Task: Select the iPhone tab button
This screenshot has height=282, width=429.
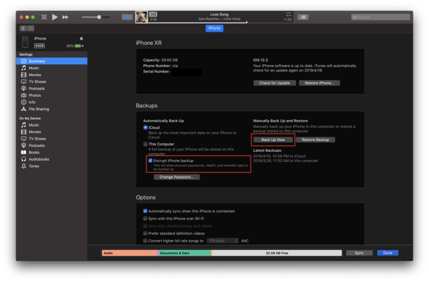Action: [x=214, y=28]
